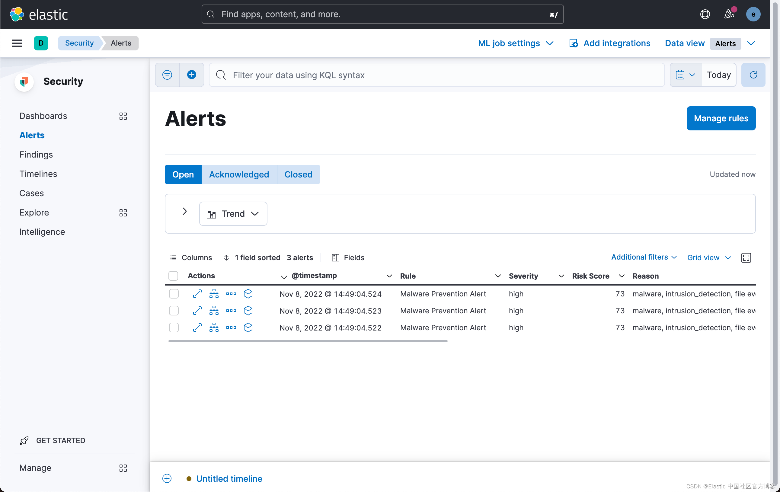This screenshot has height=492, width=780.
Task: Open the Trend visualization type dropdown
Action: (233, 213)
